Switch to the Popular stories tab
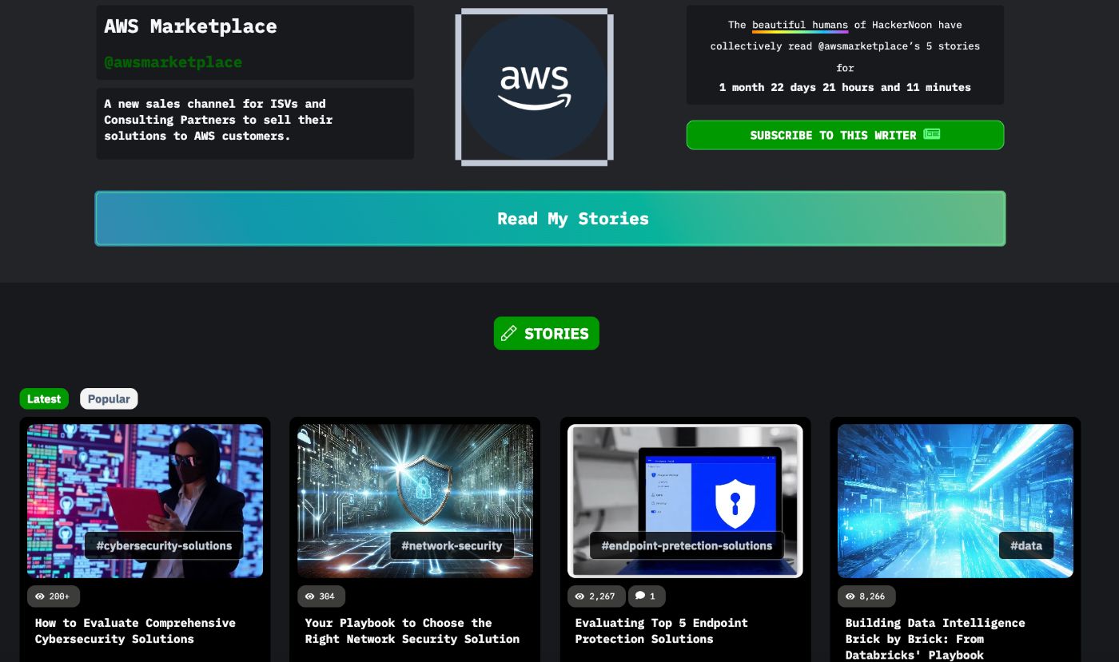This screenshot has height=662, width=1119. [x=109, y=398]
